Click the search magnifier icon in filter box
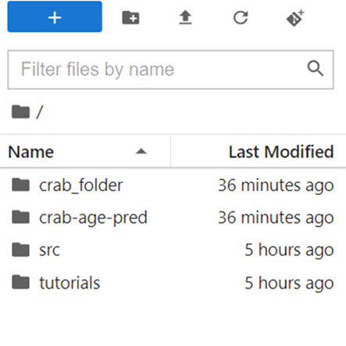 316,68
